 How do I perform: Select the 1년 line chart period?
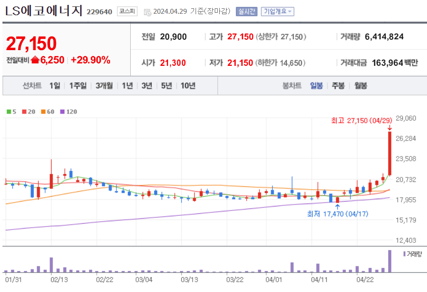pyautogui.click(x=127, y=86)
